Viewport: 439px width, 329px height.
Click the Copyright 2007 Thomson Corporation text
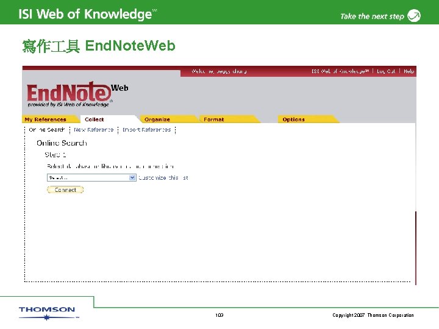coord(373,316)
